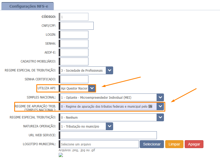This screenshot has width=220, height=162.
Task: Click the Cadastro Mobiliário field
Action: point(74,61)
